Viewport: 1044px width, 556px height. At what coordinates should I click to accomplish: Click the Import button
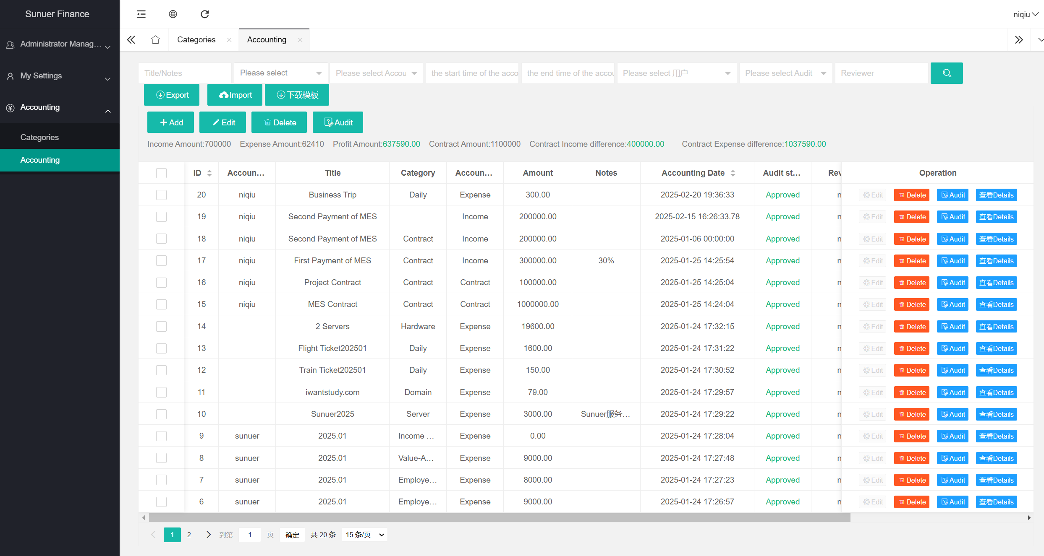coord(235,95)
